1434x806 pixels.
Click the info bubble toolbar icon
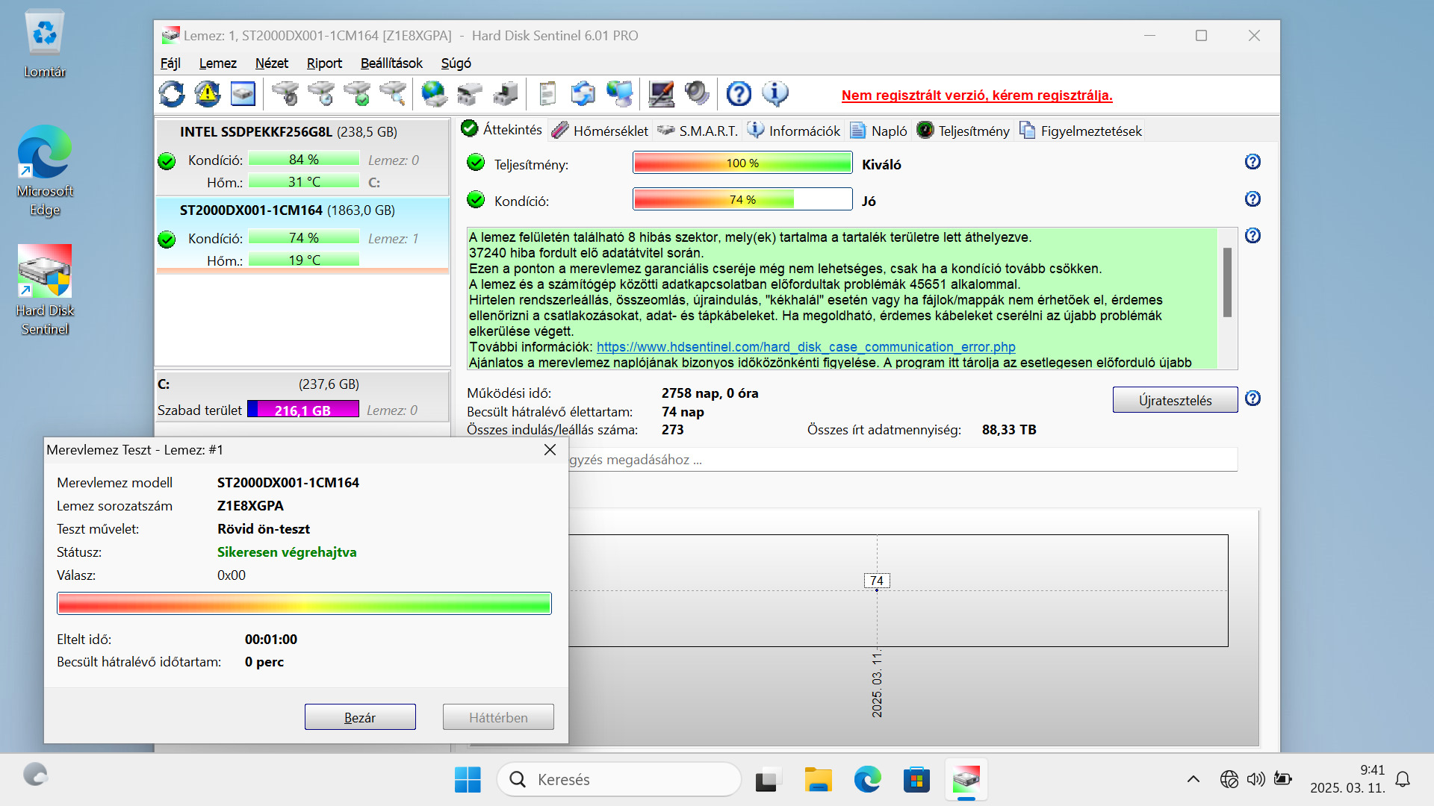point(775,94)
